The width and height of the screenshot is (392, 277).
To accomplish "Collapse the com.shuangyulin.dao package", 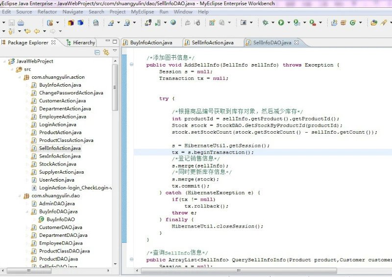I will point(20,196).
